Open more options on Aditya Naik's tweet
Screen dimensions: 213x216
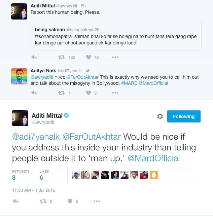coord(115,93)
